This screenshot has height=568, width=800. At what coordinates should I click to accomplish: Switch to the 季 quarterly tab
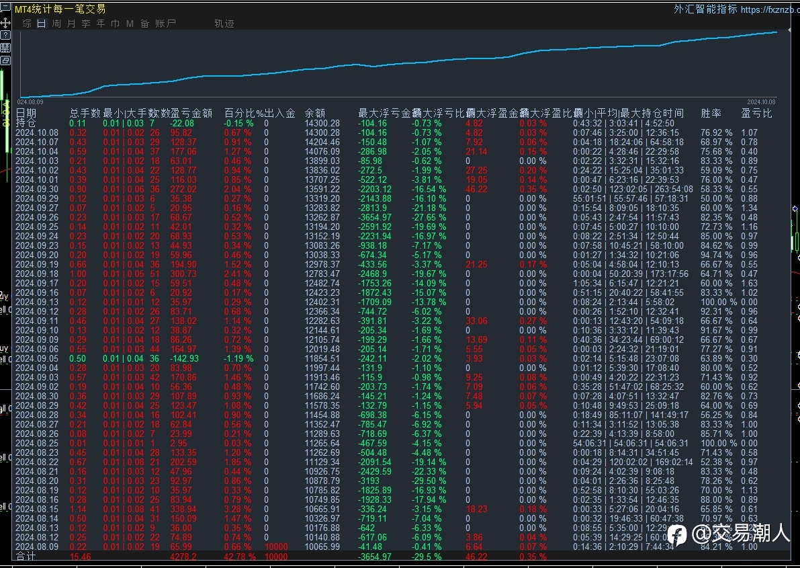point(86,24)
